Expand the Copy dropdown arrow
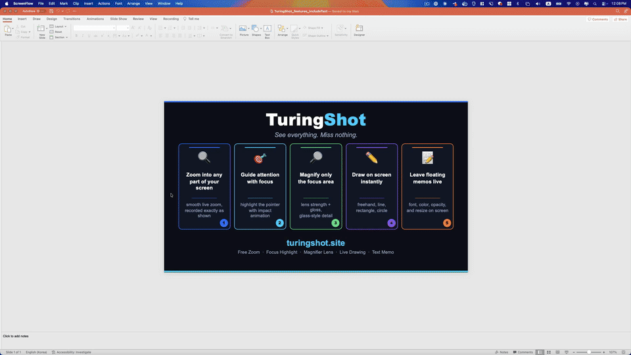This screenshot has height=355, width=631. (x=30, y=32)
